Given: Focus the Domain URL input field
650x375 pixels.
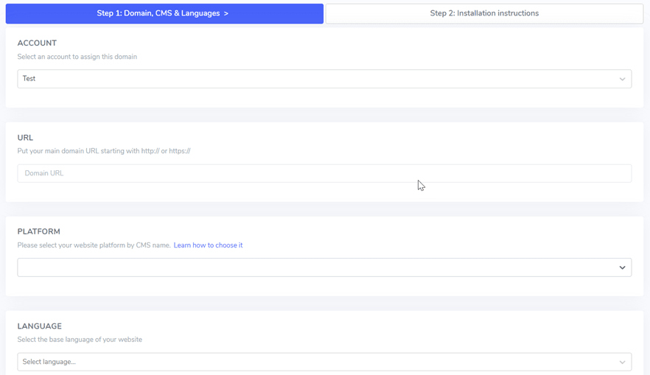Looking at the screenshot, I should pyautogui.click(x=324, y=173).
